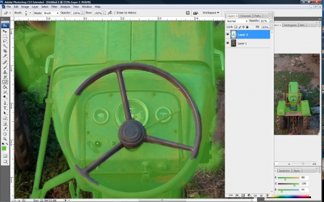Viewport: 324px width, 202px height.
Task: Select the Eraser tool in toolbox
Action: [x=5, y=82]
